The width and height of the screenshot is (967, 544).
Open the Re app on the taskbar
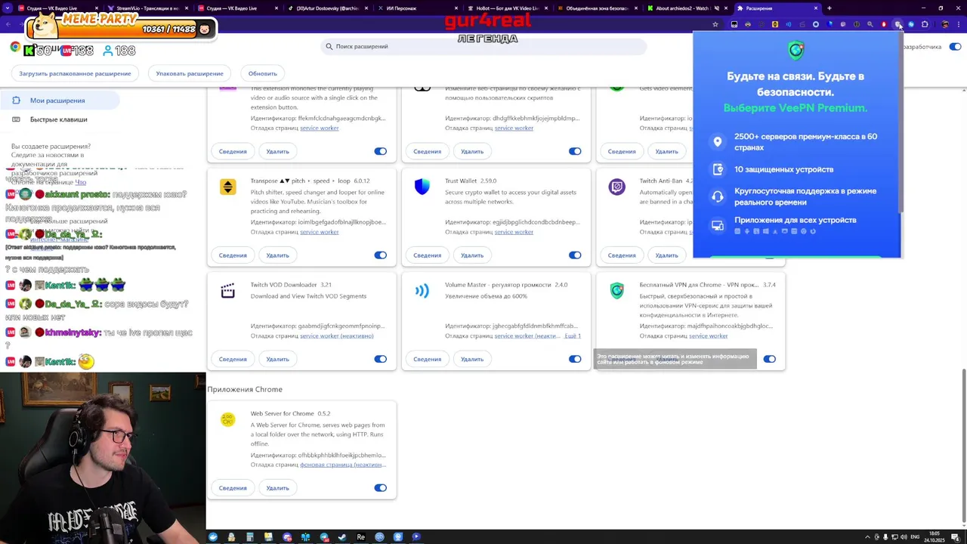point(360,537)
